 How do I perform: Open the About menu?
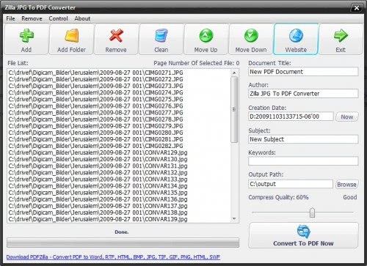[x=82, y=18]
